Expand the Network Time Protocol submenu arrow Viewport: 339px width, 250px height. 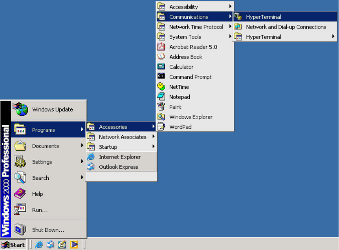[x=231, y=27]
